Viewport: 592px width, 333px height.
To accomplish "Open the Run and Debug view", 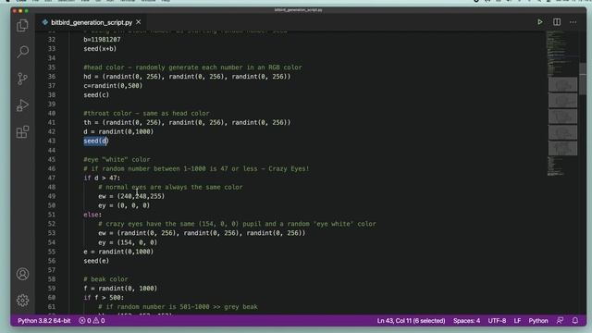I will tap(22, 105).
